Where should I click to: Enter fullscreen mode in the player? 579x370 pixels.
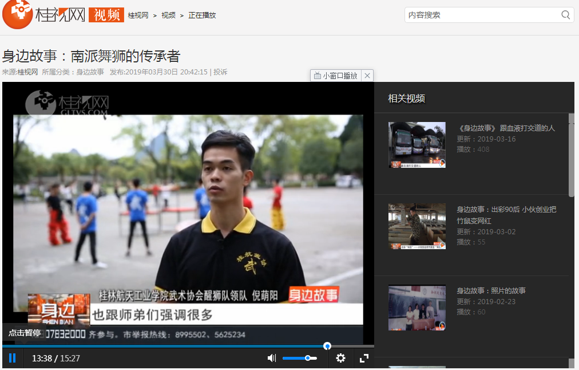pyautogui.click(x=364, y=358)
